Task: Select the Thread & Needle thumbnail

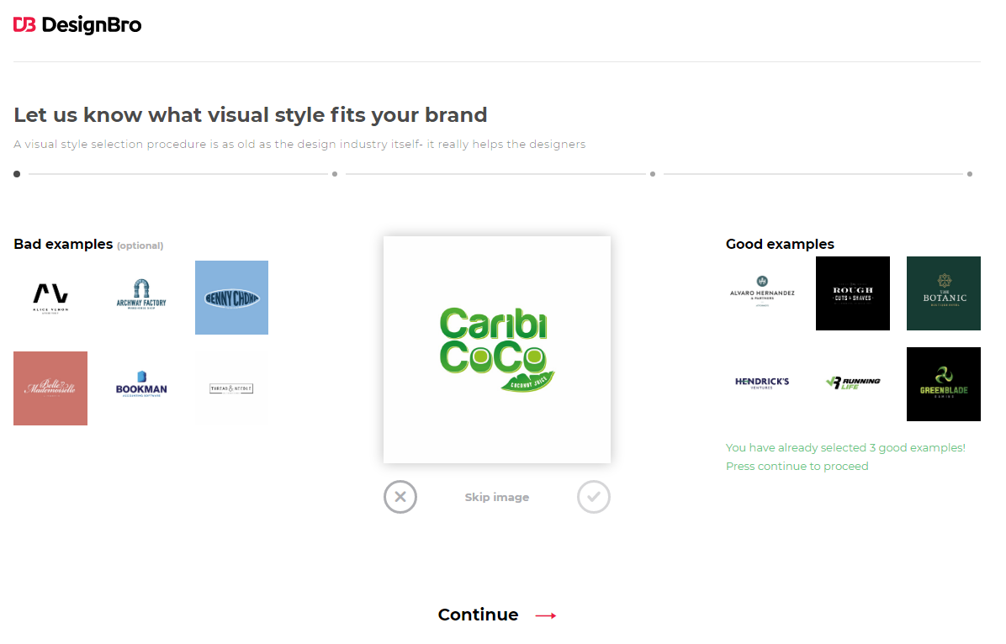Action: coord(231,388)
